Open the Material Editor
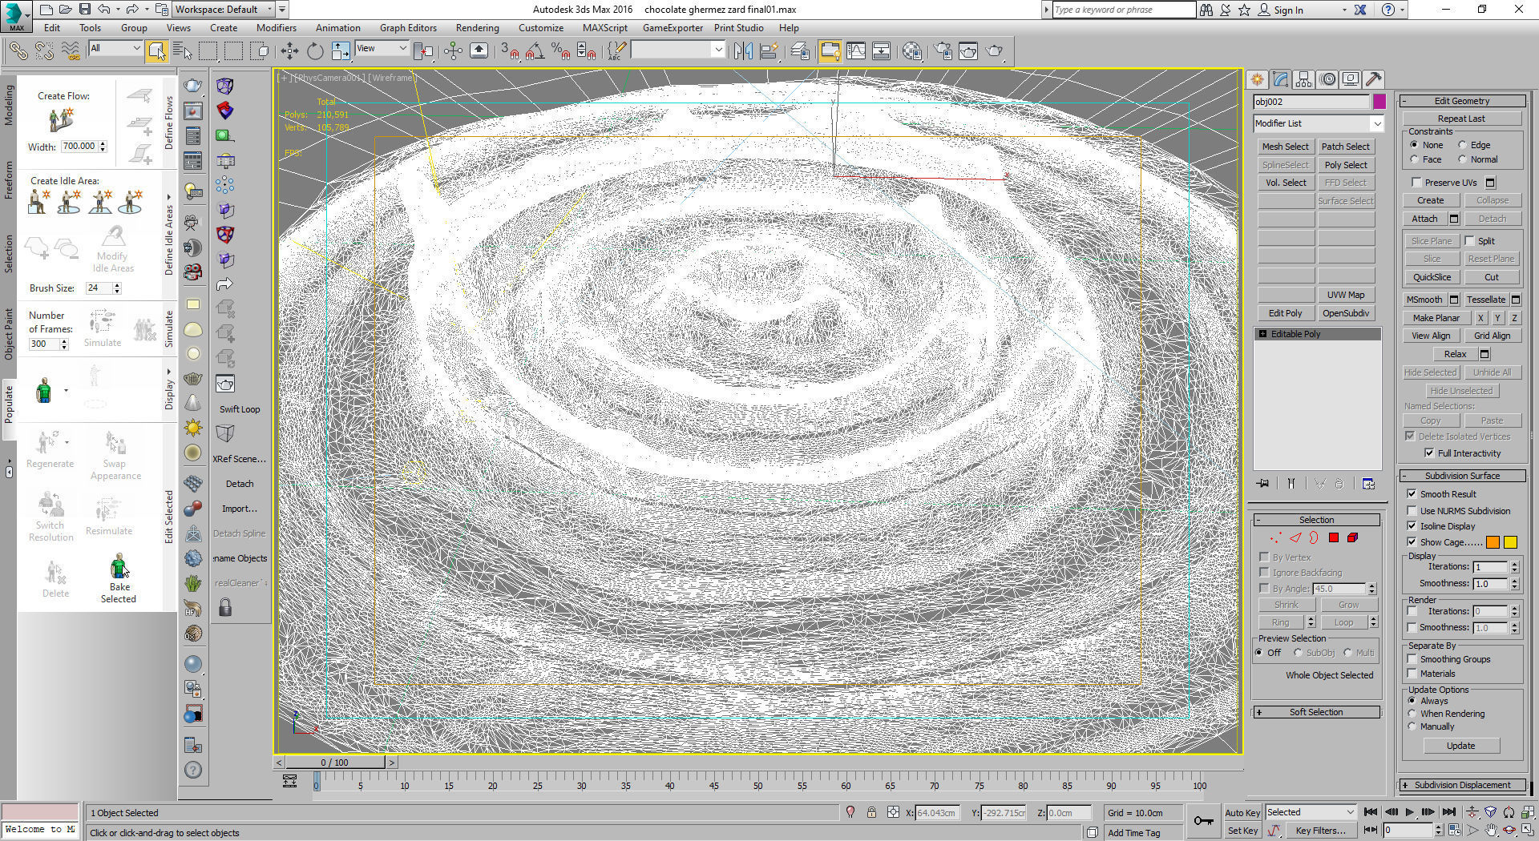Screen dimensions: 1539x841 pos(912,51)
